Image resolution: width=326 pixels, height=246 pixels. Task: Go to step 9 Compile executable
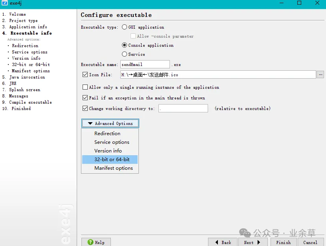(x=27, y=102)
